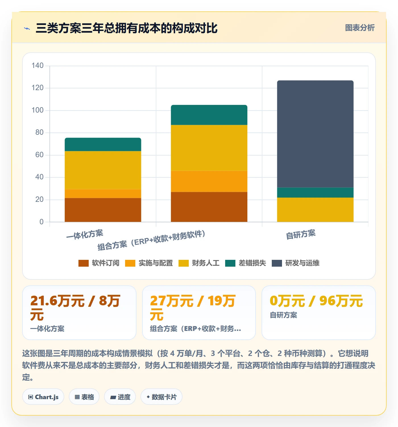Toggle the 实施与配置 legend swatch
The image size is (398, 427).
click(130, 263)
